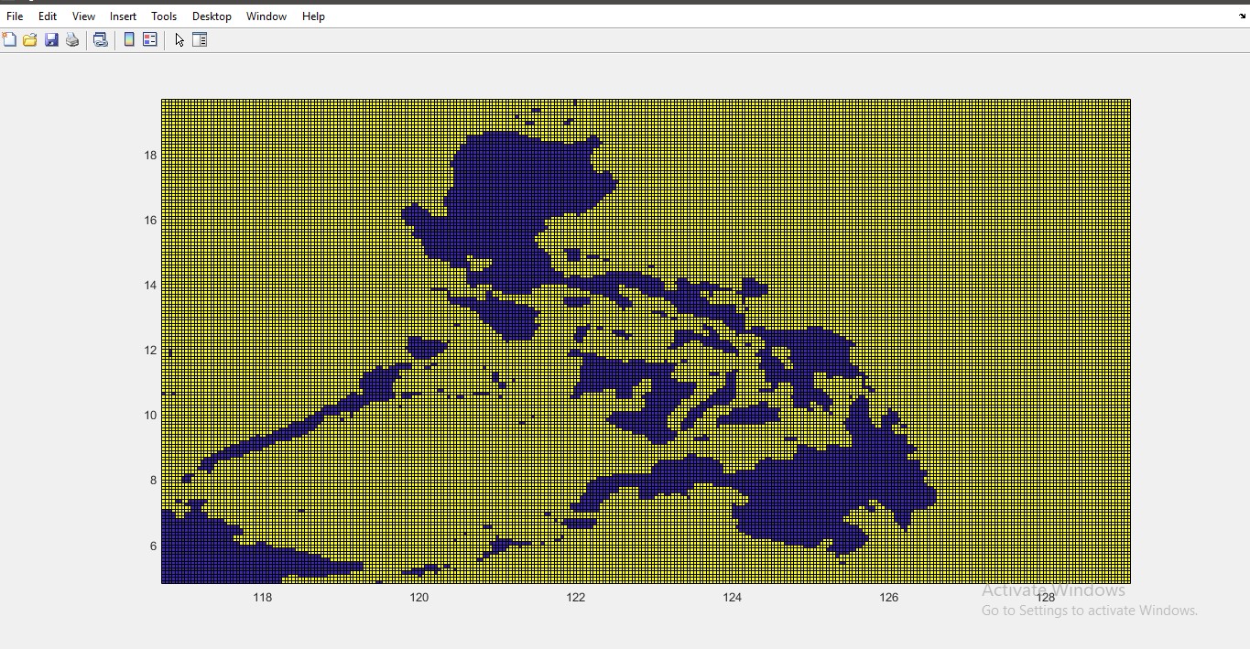Enable the Edit Plot arrow tool
Image resolution: width=1250 pixels, height=649 pixels.
(179, 39)
